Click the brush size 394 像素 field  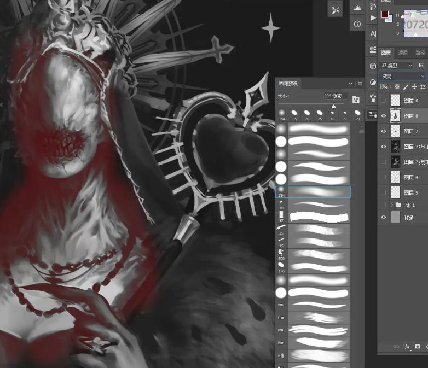(x=335, y=96)
